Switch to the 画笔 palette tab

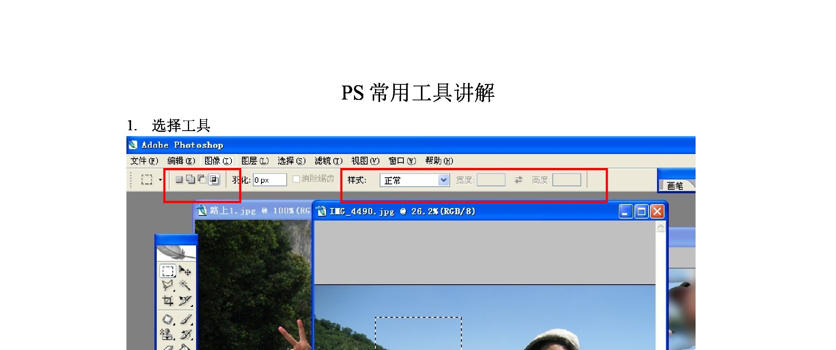pos(675,186)
